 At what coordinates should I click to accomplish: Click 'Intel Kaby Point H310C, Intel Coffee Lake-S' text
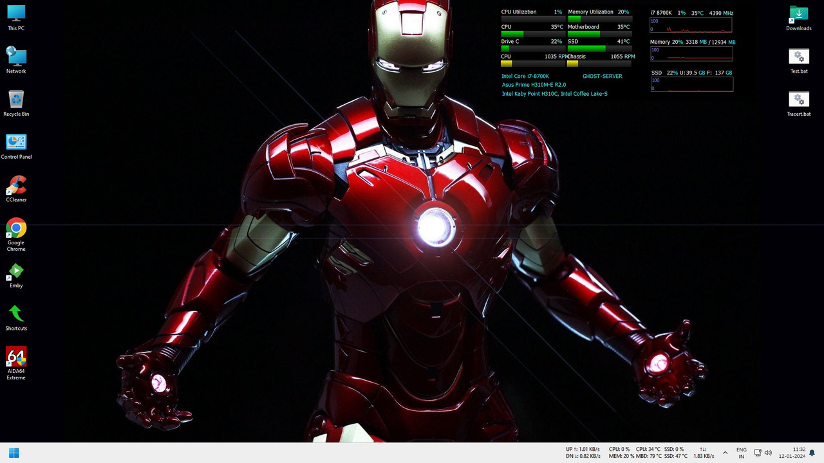point(555,94)
